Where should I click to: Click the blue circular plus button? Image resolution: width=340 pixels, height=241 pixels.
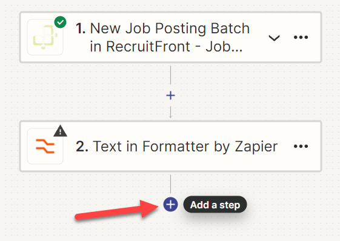coord(171,205)
